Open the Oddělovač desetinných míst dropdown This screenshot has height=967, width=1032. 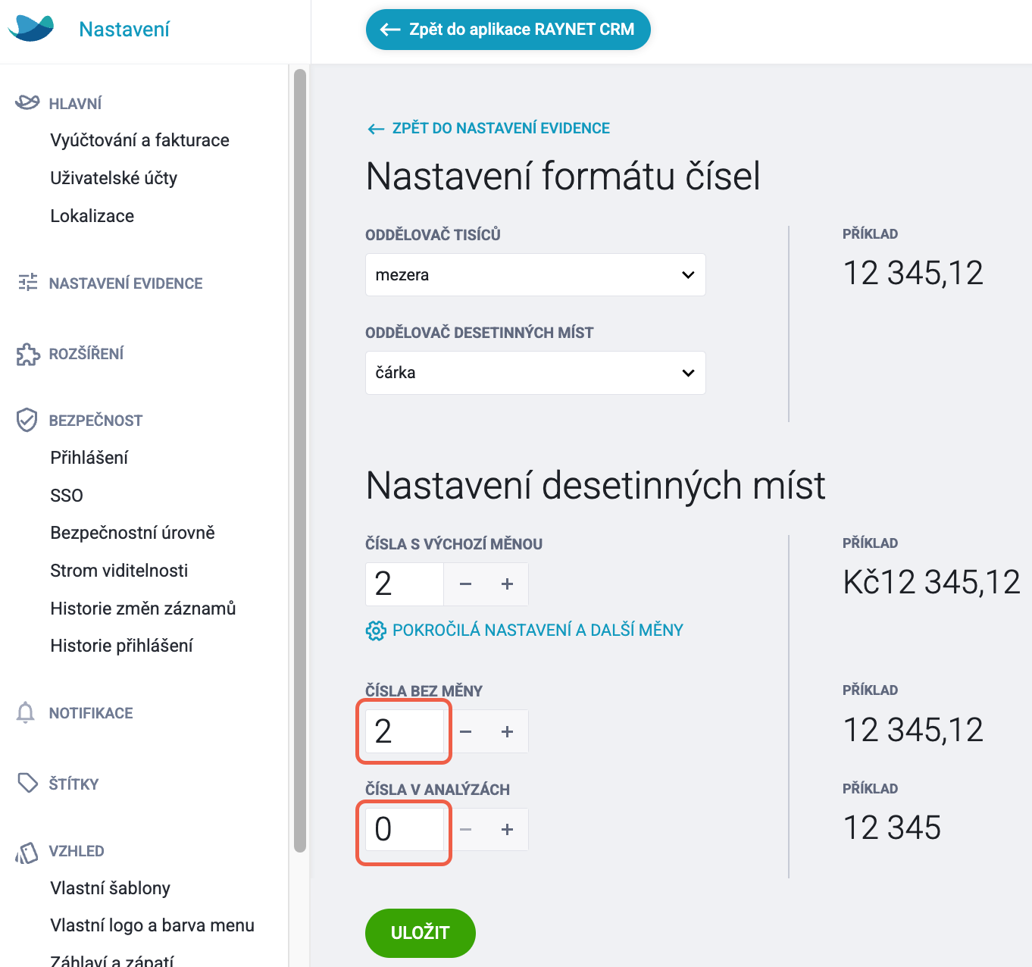(536, 373)
